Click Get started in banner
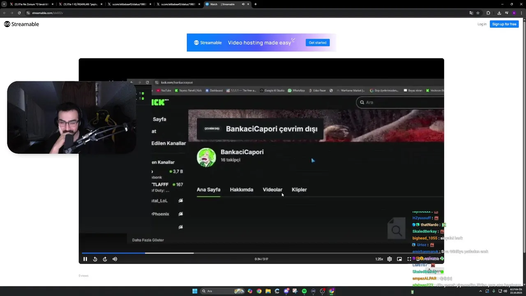This screenshot has height=296, width=526. [318, 43]
